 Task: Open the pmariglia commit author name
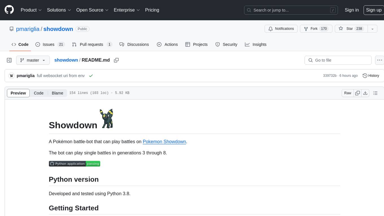[x=26, y=76]
